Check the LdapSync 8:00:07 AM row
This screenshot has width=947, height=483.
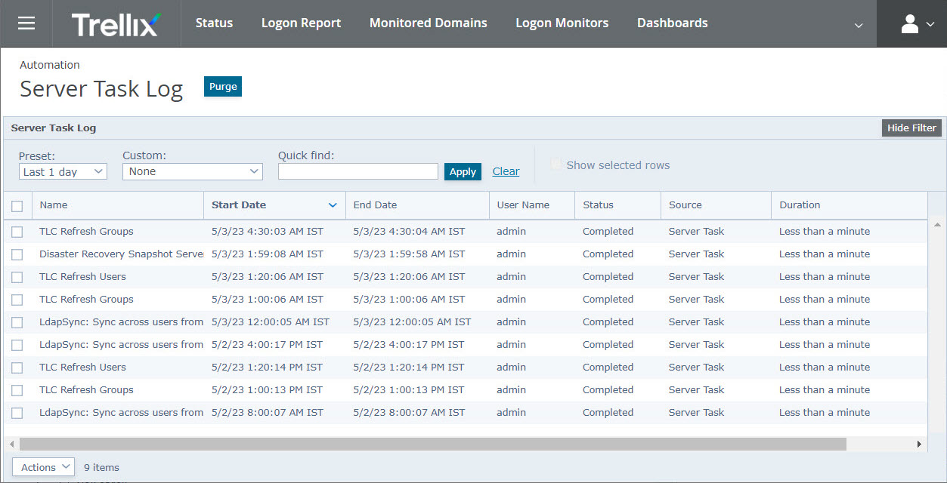[17, 413]
